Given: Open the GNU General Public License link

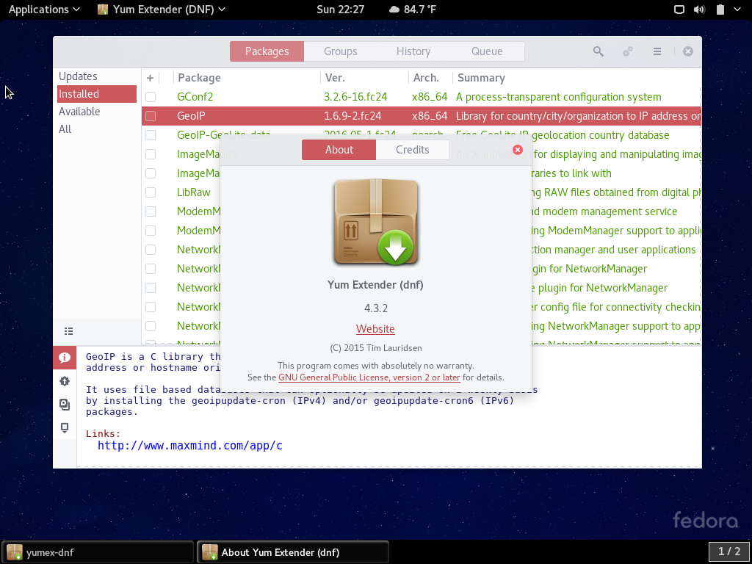Looking at the screenshot, I should pyautogui.click(x=369, y=377).
